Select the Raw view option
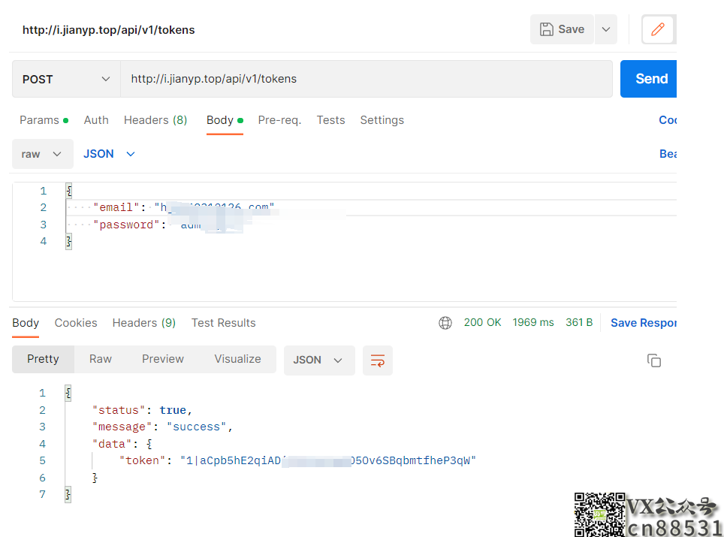724x537 pixels. click(x=100, y=359)
